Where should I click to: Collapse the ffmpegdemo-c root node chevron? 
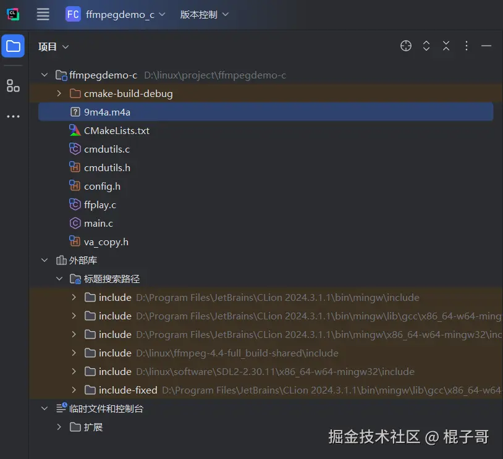point(44,75)
